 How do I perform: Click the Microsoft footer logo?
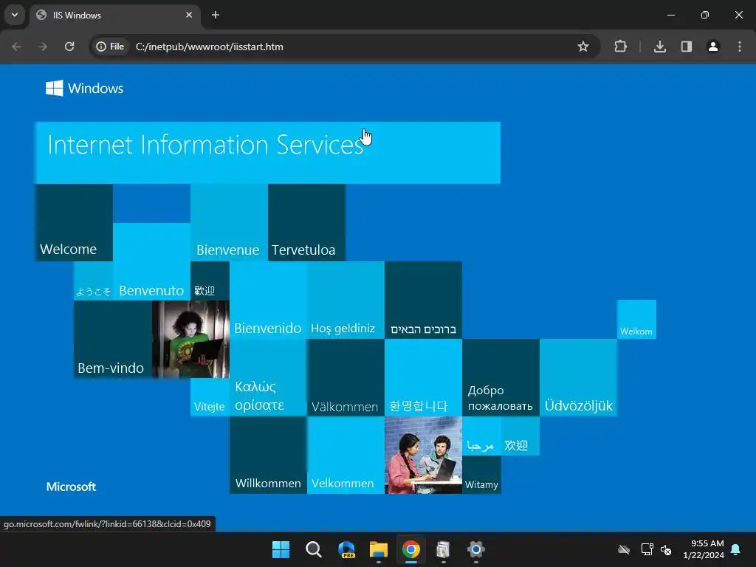pos(71,487)
